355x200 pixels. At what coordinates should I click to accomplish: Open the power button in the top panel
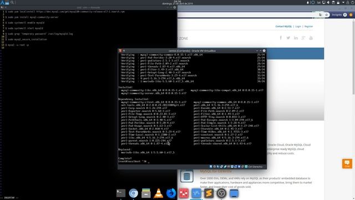coord(353,2)
